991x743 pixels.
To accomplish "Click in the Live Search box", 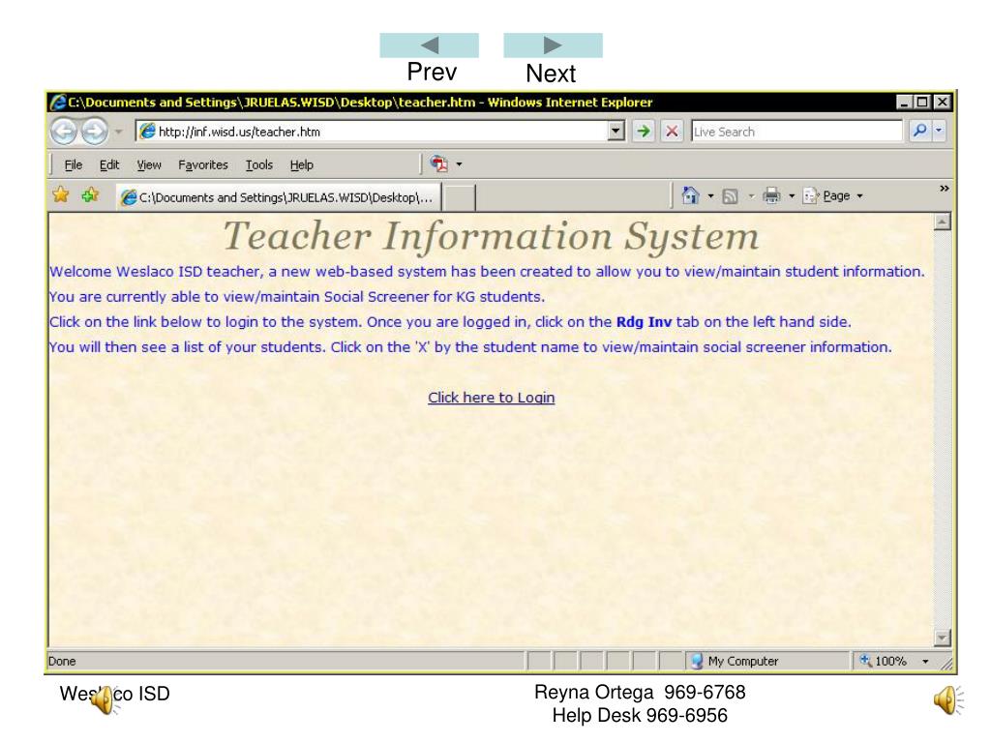I will coord(797,132).
